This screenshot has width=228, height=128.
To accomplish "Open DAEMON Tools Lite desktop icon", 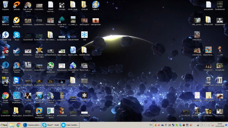I will pyautogui.click(x=5, y=37).
